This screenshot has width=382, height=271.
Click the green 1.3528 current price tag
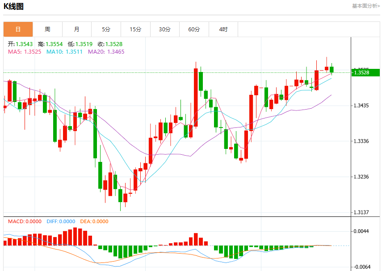click(365, 72)
